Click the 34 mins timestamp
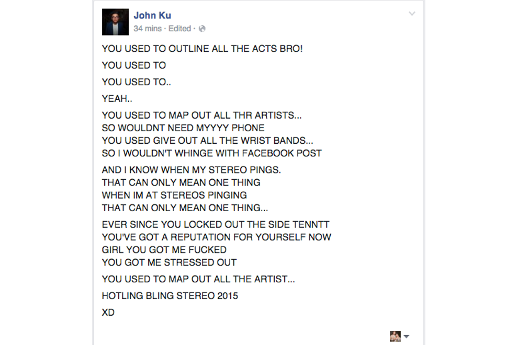Screen dimensions: 518x345 pos(148,29)
